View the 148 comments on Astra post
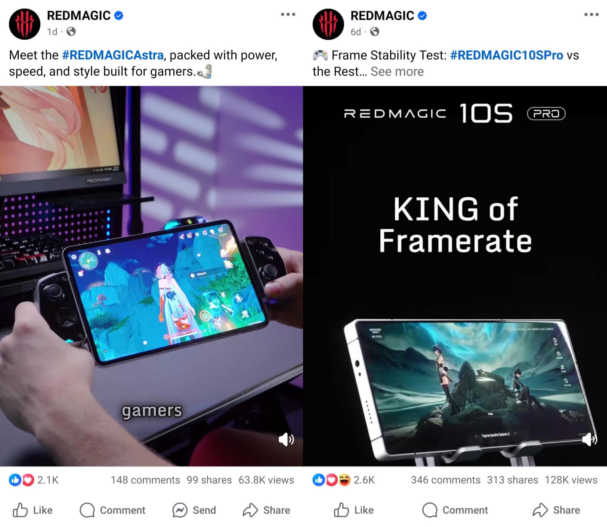The width and height of the screenshot is (607, 527). coord(145,480)
